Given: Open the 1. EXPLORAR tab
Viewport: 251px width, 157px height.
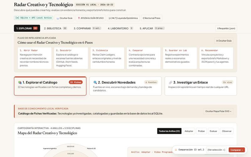Looking at the screenshot, I should click(x=27, y=28).
